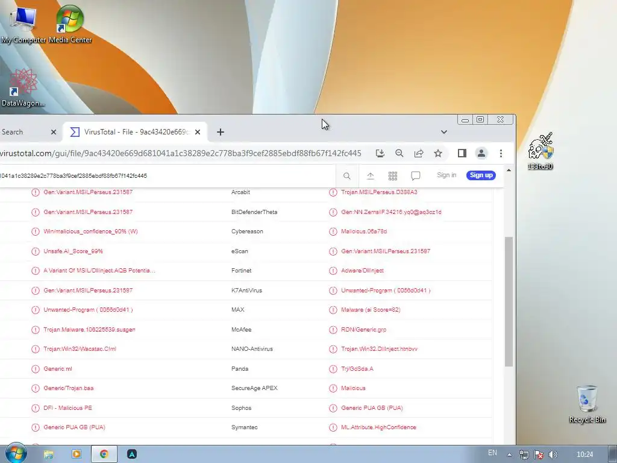Image resolution: width=617 pixels, height=463 pixels.
Task: Close the VirusTotal tab
Action: tap(198, 132)
